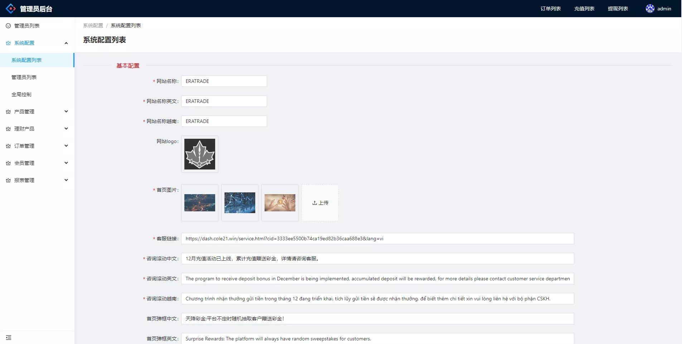Click the website logo thumbnail image

[x=199, y=154]
